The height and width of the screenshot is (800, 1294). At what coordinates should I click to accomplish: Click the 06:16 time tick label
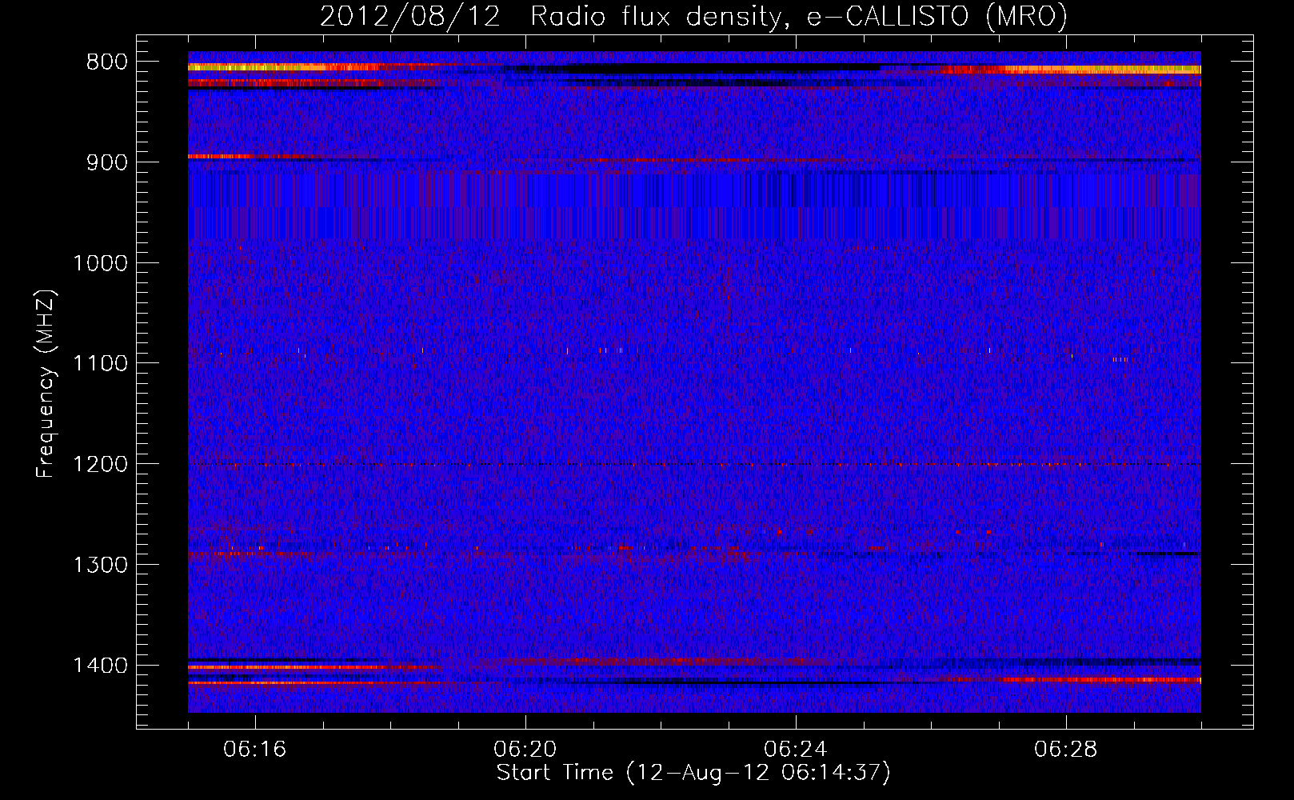pyautogui.click(x=255, y=750)
